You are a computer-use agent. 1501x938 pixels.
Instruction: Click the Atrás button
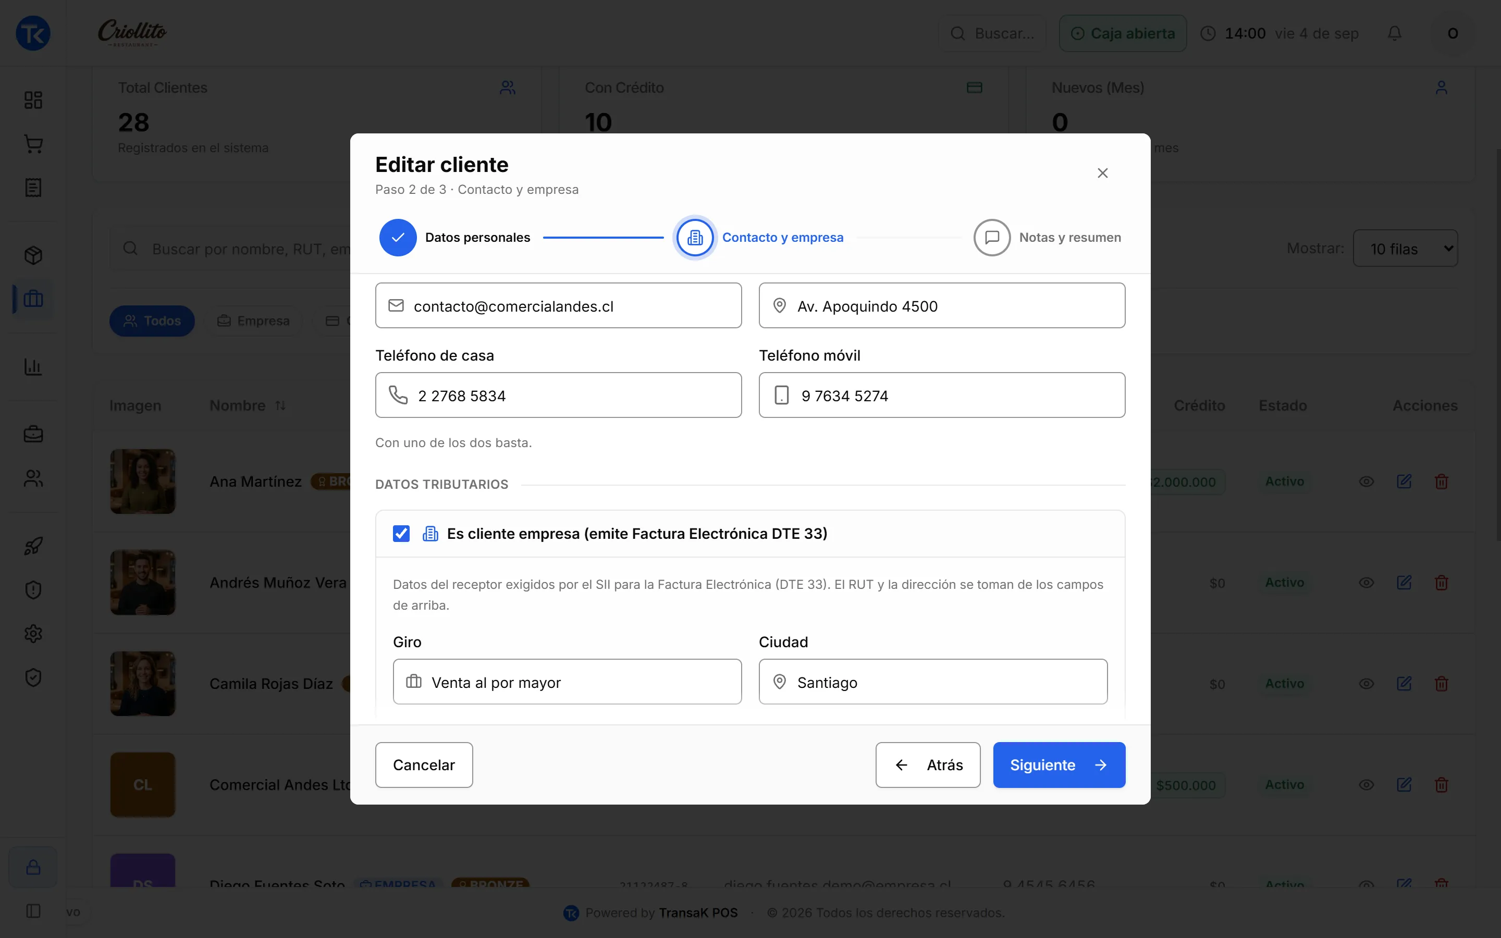[x=928, y=765]
